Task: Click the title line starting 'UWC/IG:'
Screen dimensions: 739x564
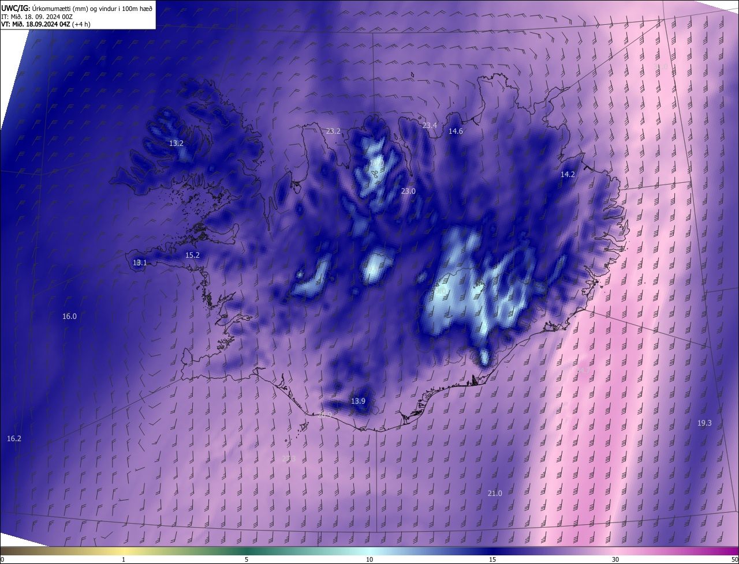Action: [x=77, y=9]
